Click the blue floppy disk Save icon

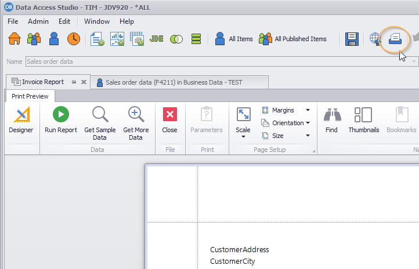352,39
